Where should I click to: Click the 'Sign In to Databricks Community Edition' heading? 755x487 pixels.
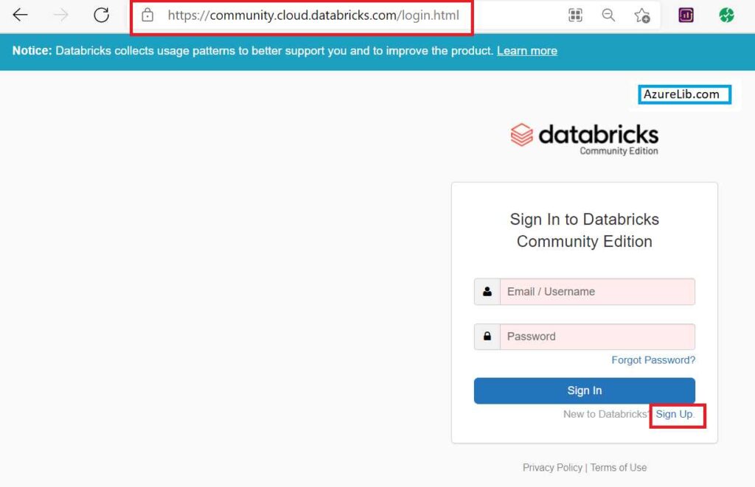(585, 230)
